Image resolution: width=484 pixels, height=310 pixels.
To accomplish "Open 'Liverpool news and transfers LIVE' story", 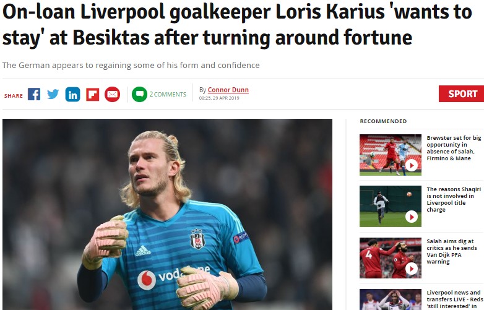I will 455,299.
